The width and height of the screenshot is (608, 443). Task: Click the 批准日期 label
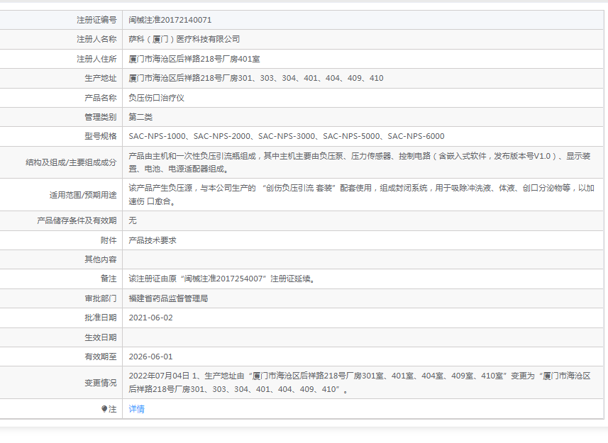click(x=101, y=318)
